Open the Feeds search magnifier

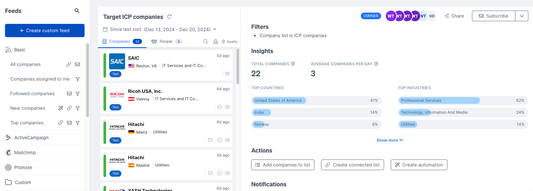(77, 11)
